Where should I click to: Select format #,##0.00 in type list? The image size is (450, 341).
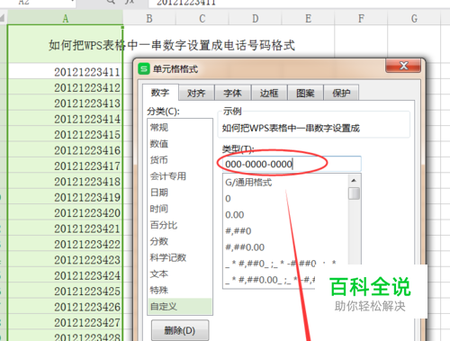click(285, 247)
